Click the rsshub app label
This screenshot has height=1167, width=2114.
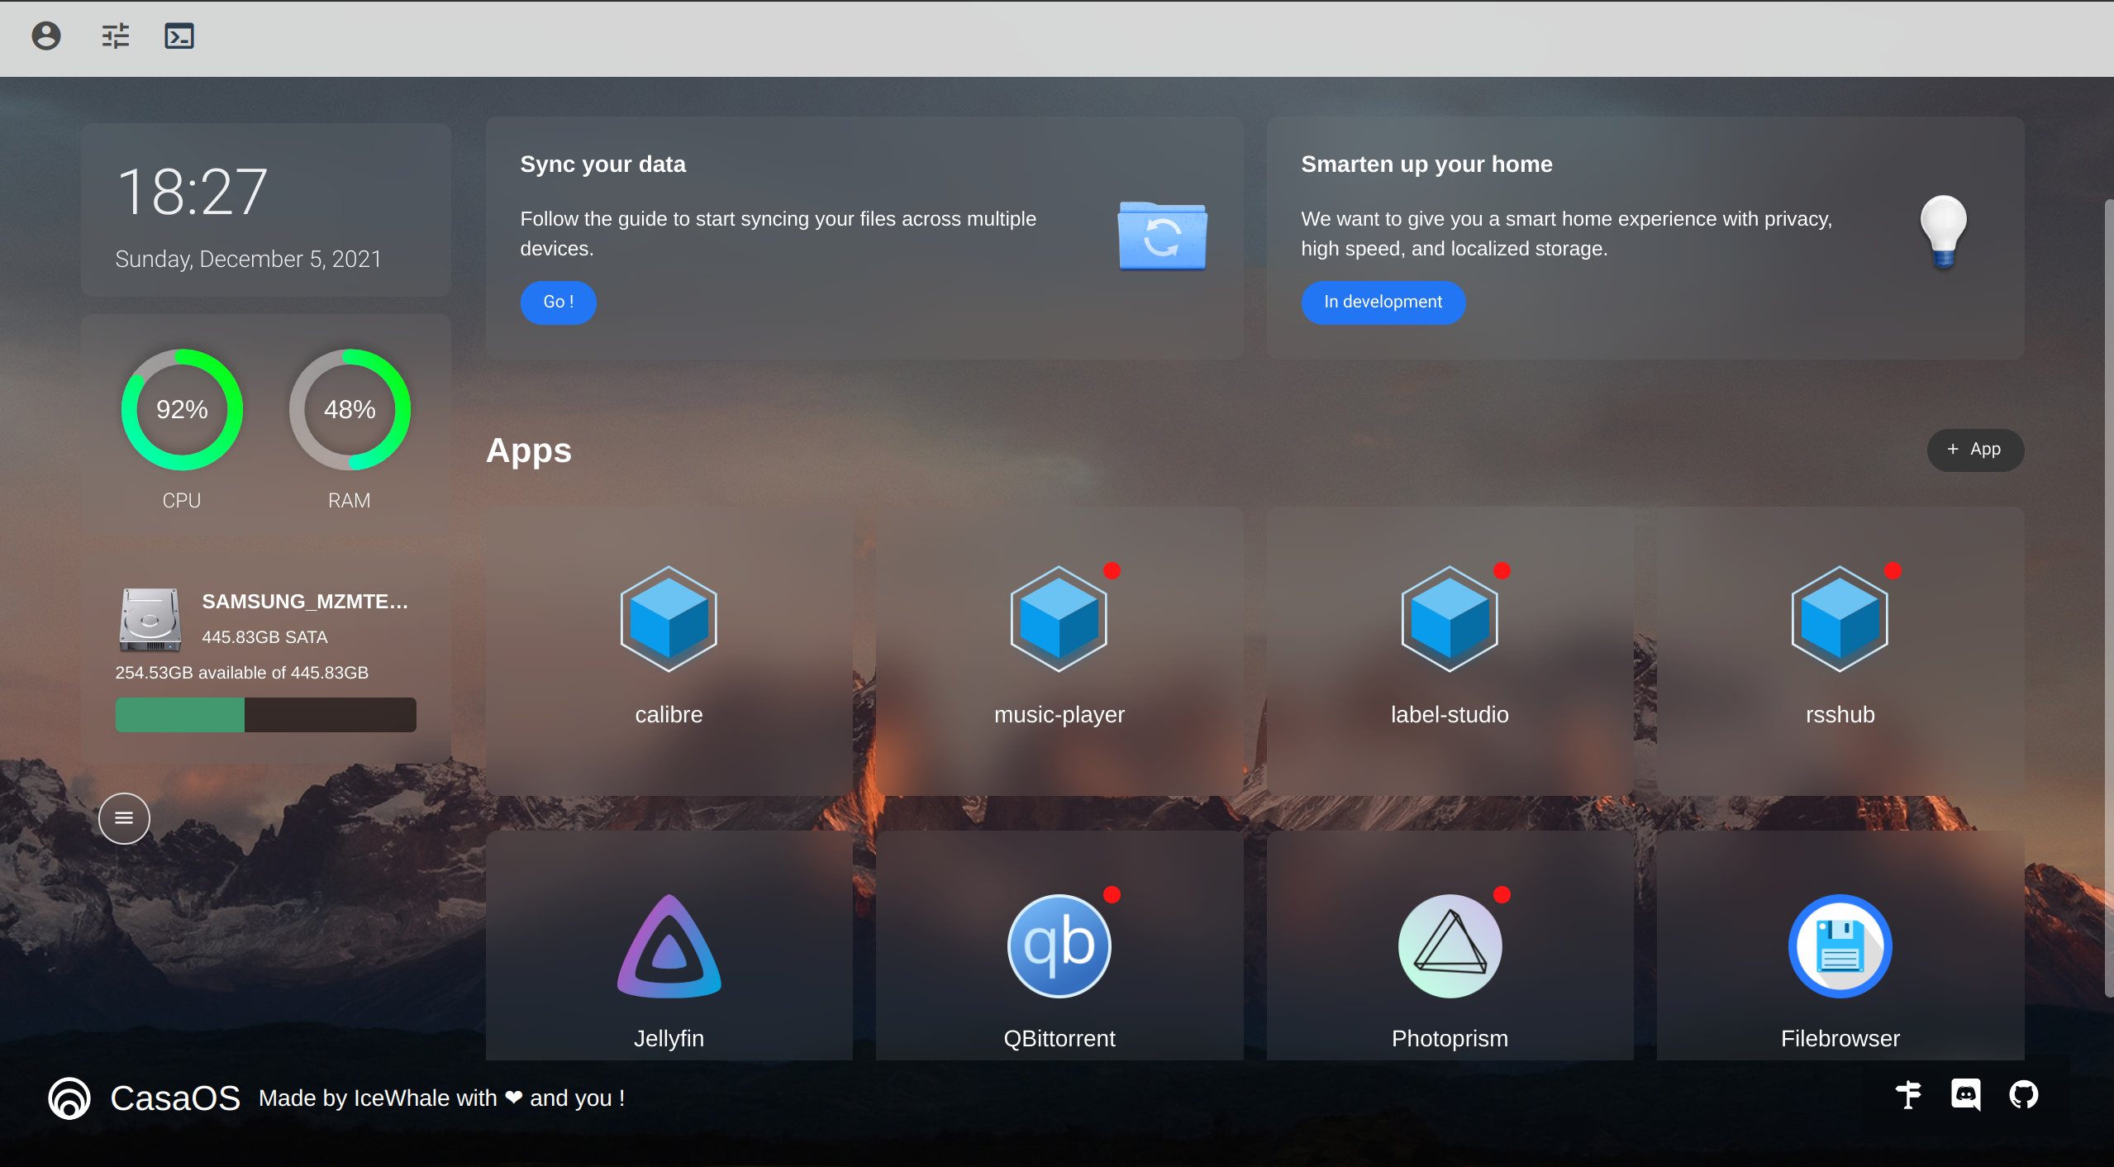[x=1840, y=715]
